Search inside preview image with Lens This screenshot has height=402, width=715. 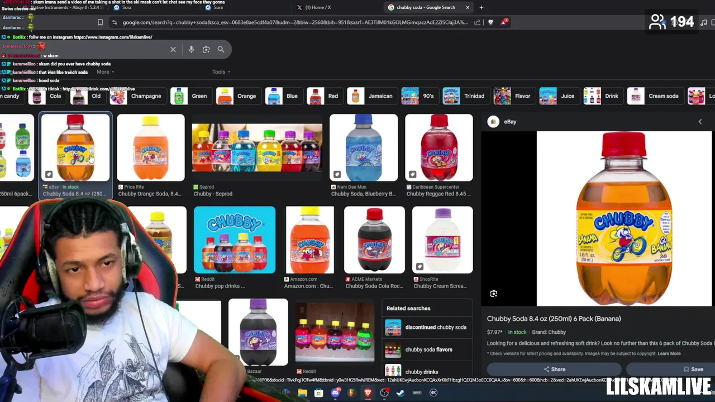494,294
